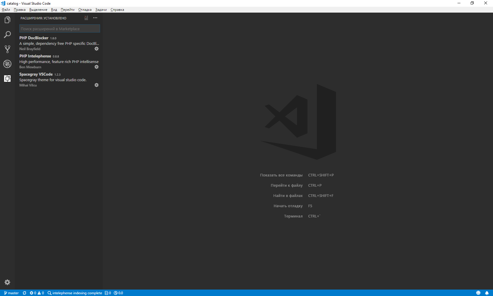Open the extensions panel more actions menu
This screenshot has width=493, height=296.
click(95, 18)
